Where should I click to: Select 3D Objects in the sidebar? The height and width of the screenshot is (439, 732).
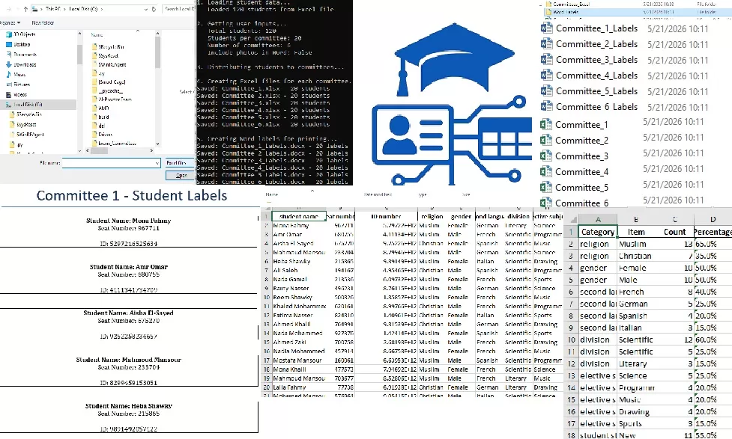pos(23,34)
